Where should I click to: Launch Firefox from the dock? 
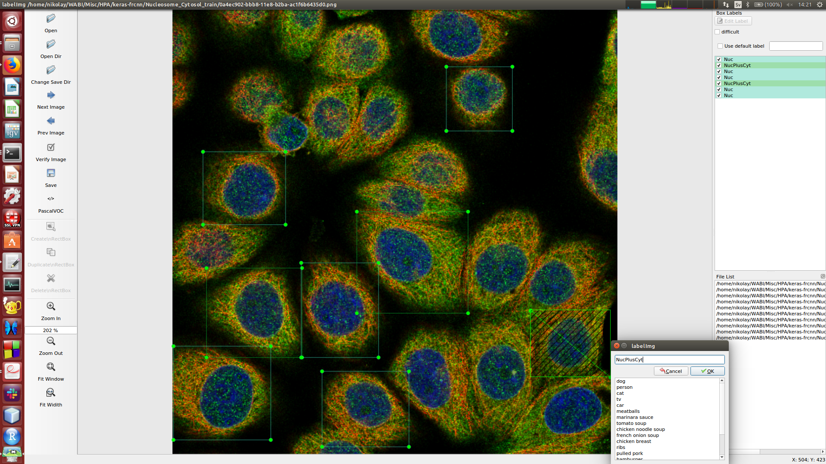(x=12, y=65)
